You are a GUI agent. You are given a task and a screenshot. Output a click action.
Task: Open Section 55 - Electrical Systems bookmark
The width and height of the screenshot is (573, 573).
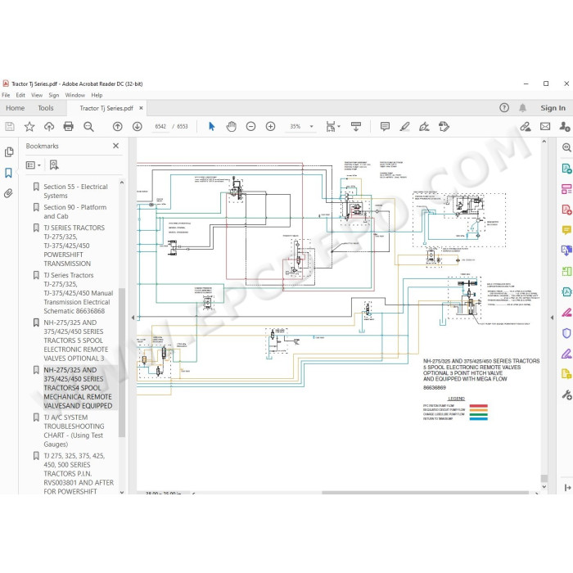coord(75,191)
